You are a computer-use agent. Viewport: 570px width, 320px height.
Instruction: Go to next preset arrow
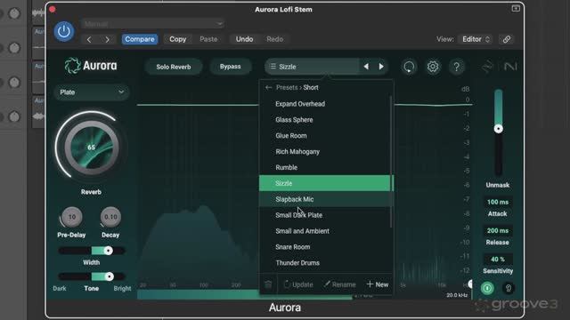pyautogui.click(x=381, y=67)
